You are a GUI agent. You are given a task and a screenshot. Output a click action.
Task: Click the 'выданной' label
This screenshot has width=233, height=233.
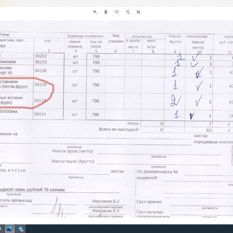(147, 178)
